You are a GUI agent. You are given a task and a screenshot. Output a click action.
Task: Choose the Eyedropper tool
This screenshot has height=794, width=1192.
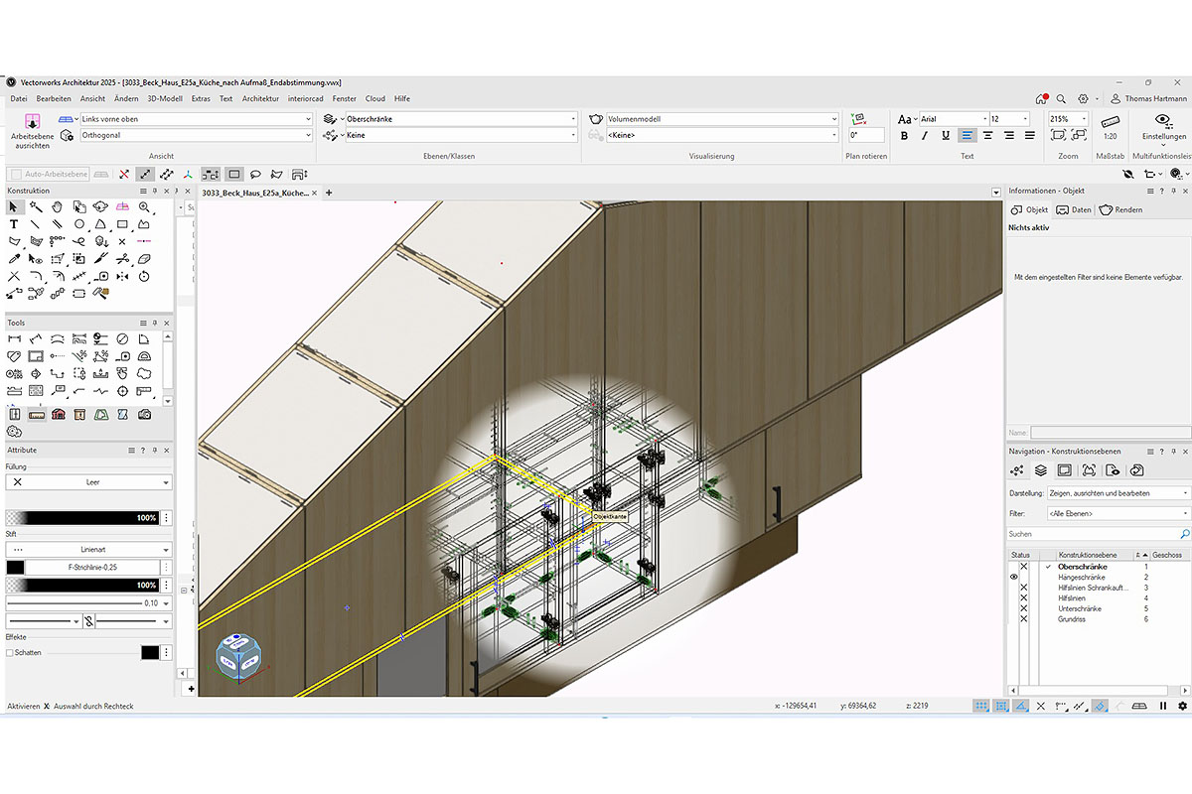point(14,258)
